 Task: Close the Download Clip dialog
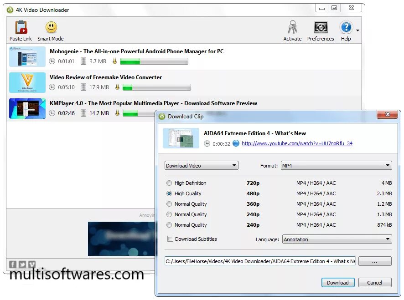click(x=388, y=114)
